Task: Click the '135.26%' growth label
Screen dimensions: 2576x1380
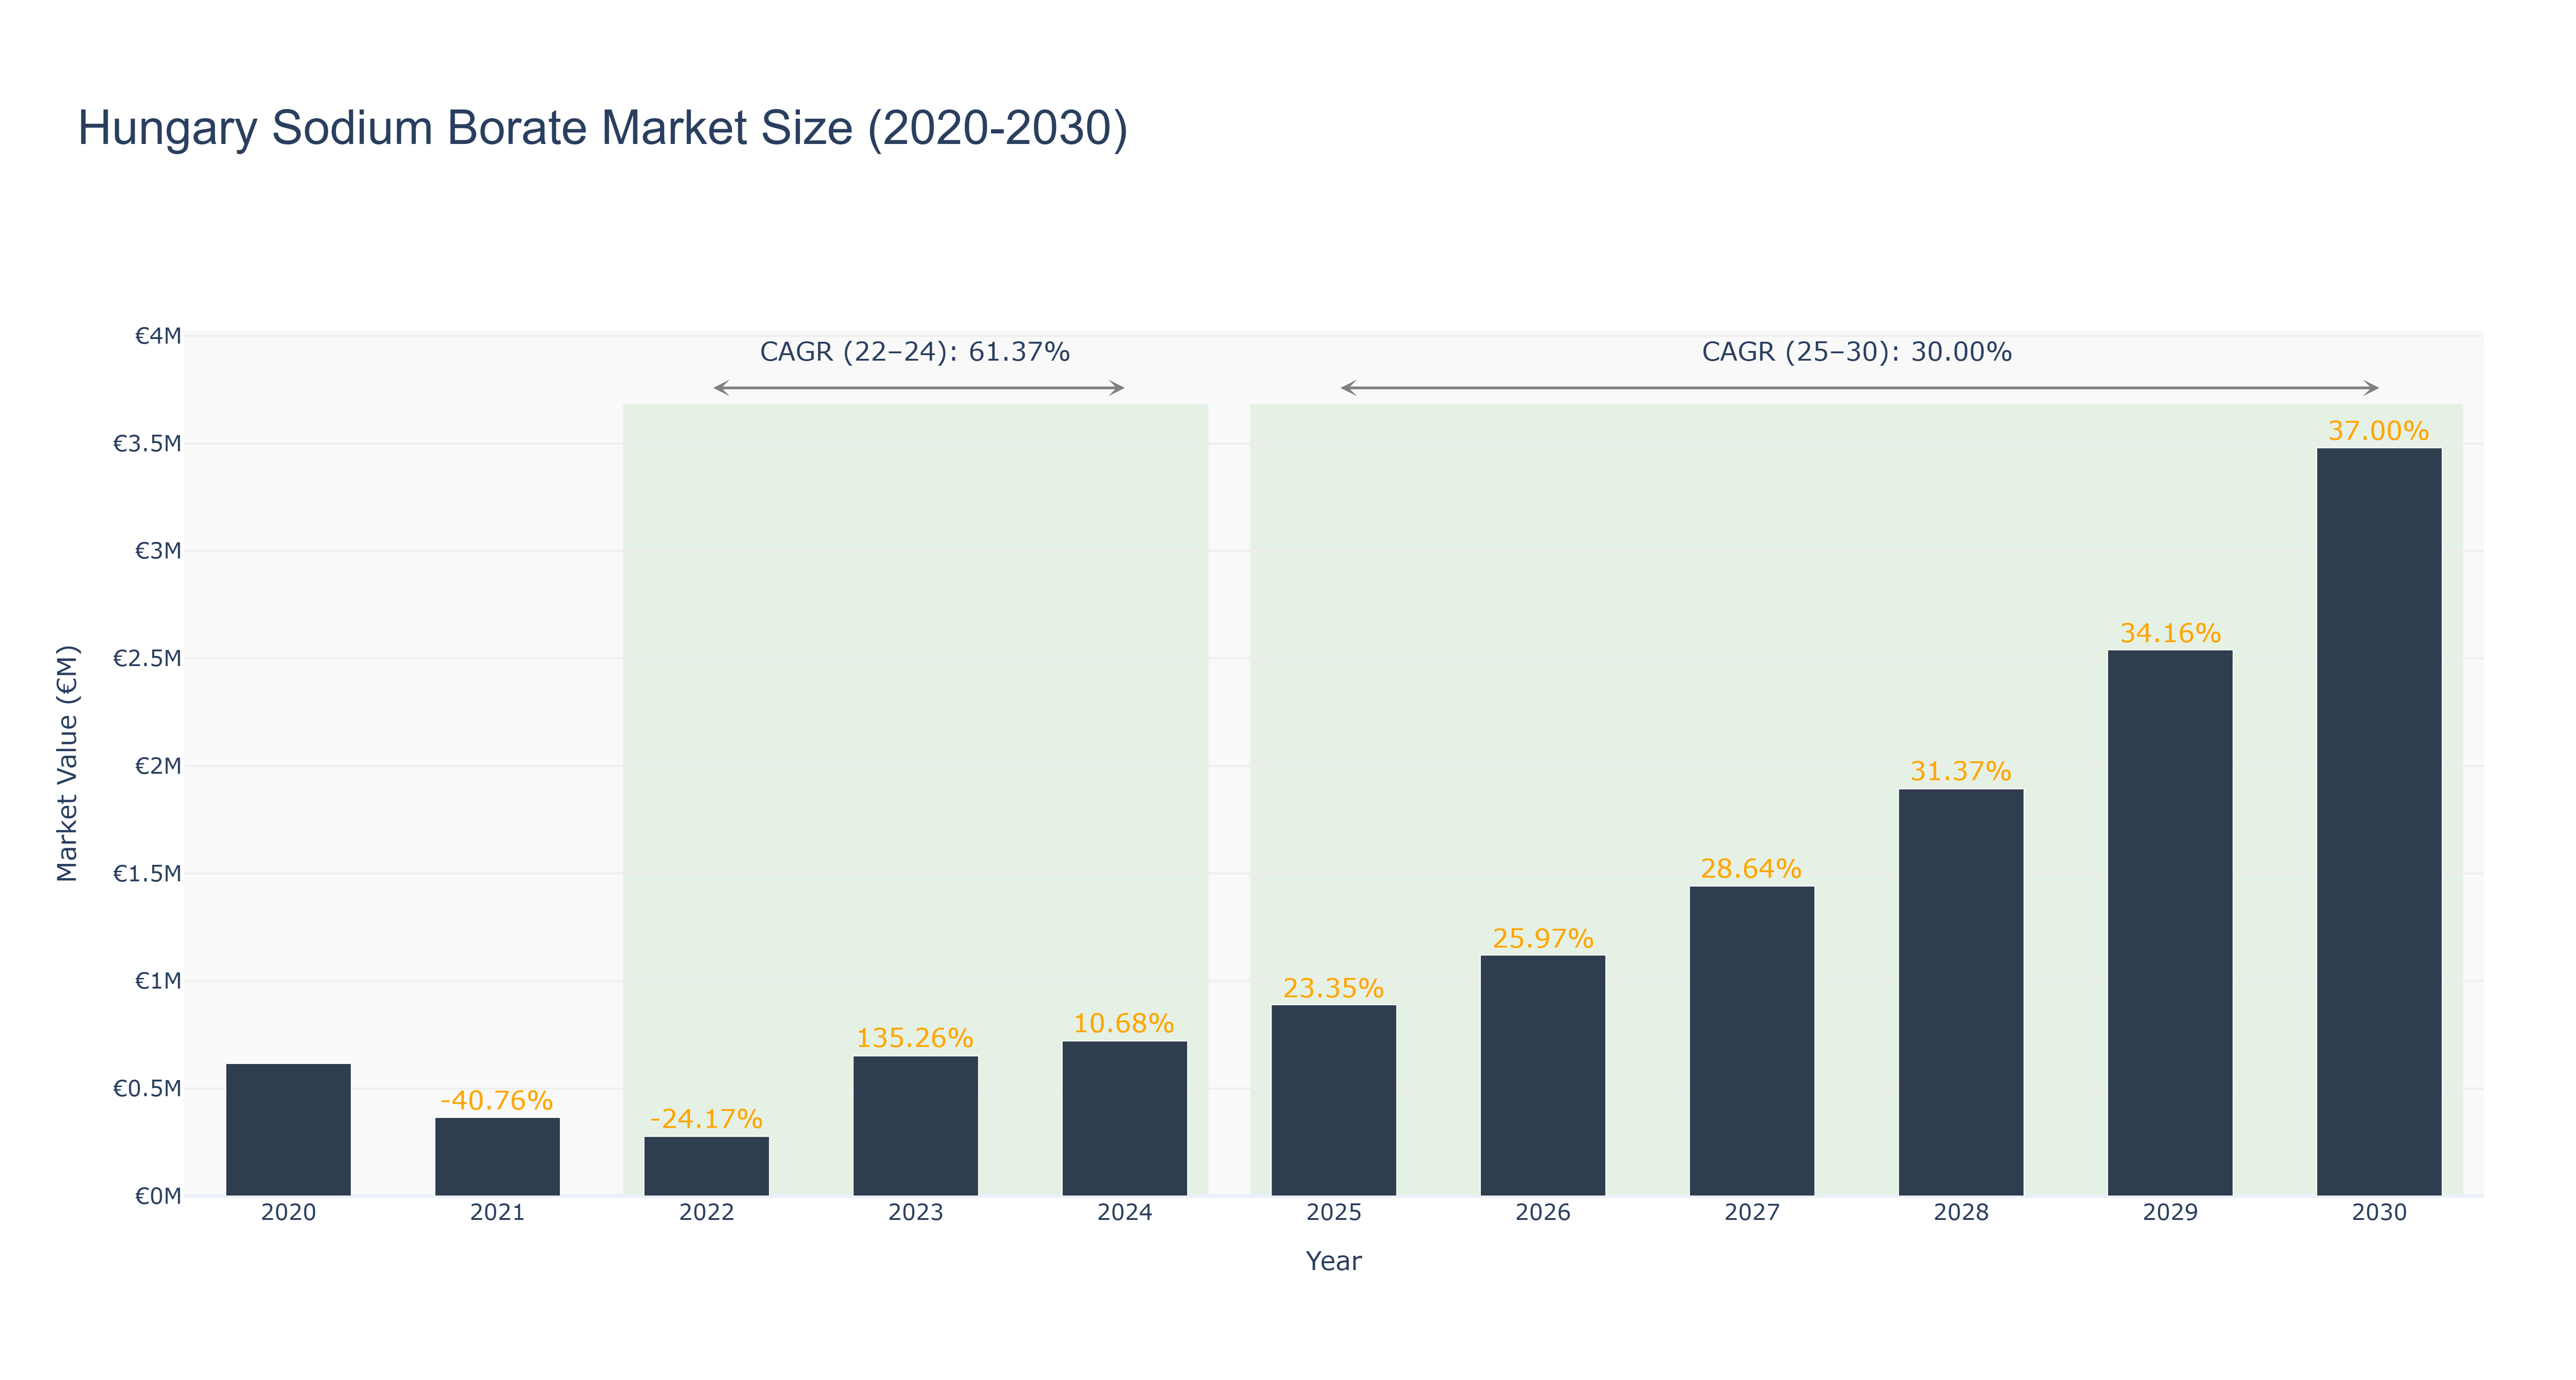Action: [915, 1038]
